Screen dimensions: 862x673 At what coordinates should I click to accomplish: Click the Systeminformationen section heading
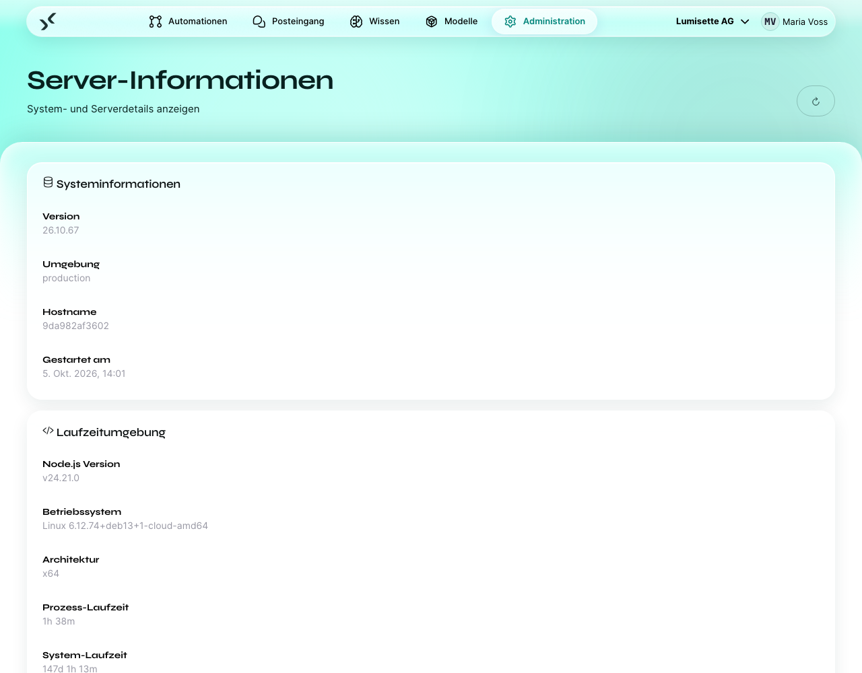[119, 184]
